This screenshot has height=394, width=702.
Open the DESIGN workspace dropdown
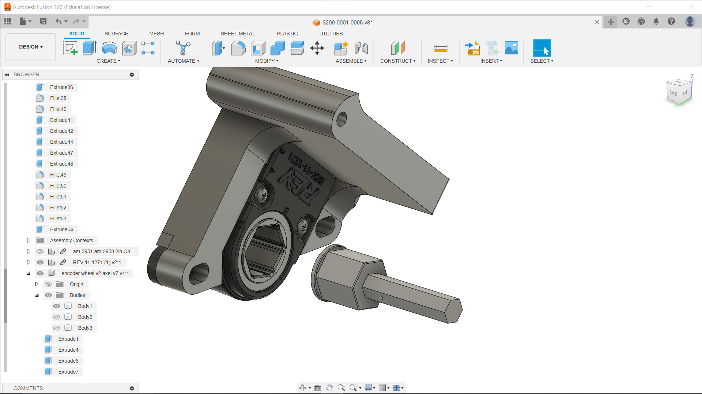pos(31,47)
